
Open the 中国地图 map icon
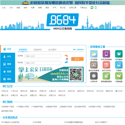tap(119, 76)
